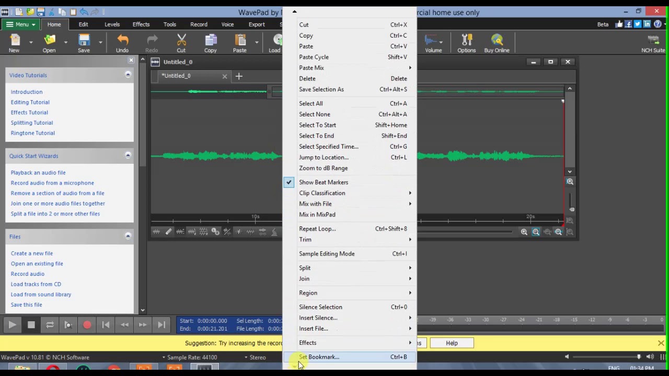The height and width of the screenshot is (376, 669).
Task: Click the Facebook share icon
Action: [628, 24]
